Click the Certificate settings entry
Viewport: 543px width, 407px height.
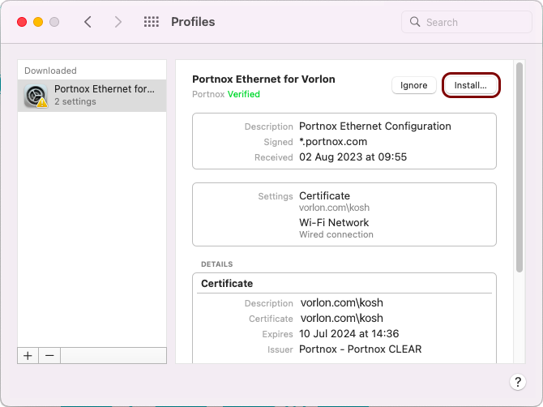(324, 196)
